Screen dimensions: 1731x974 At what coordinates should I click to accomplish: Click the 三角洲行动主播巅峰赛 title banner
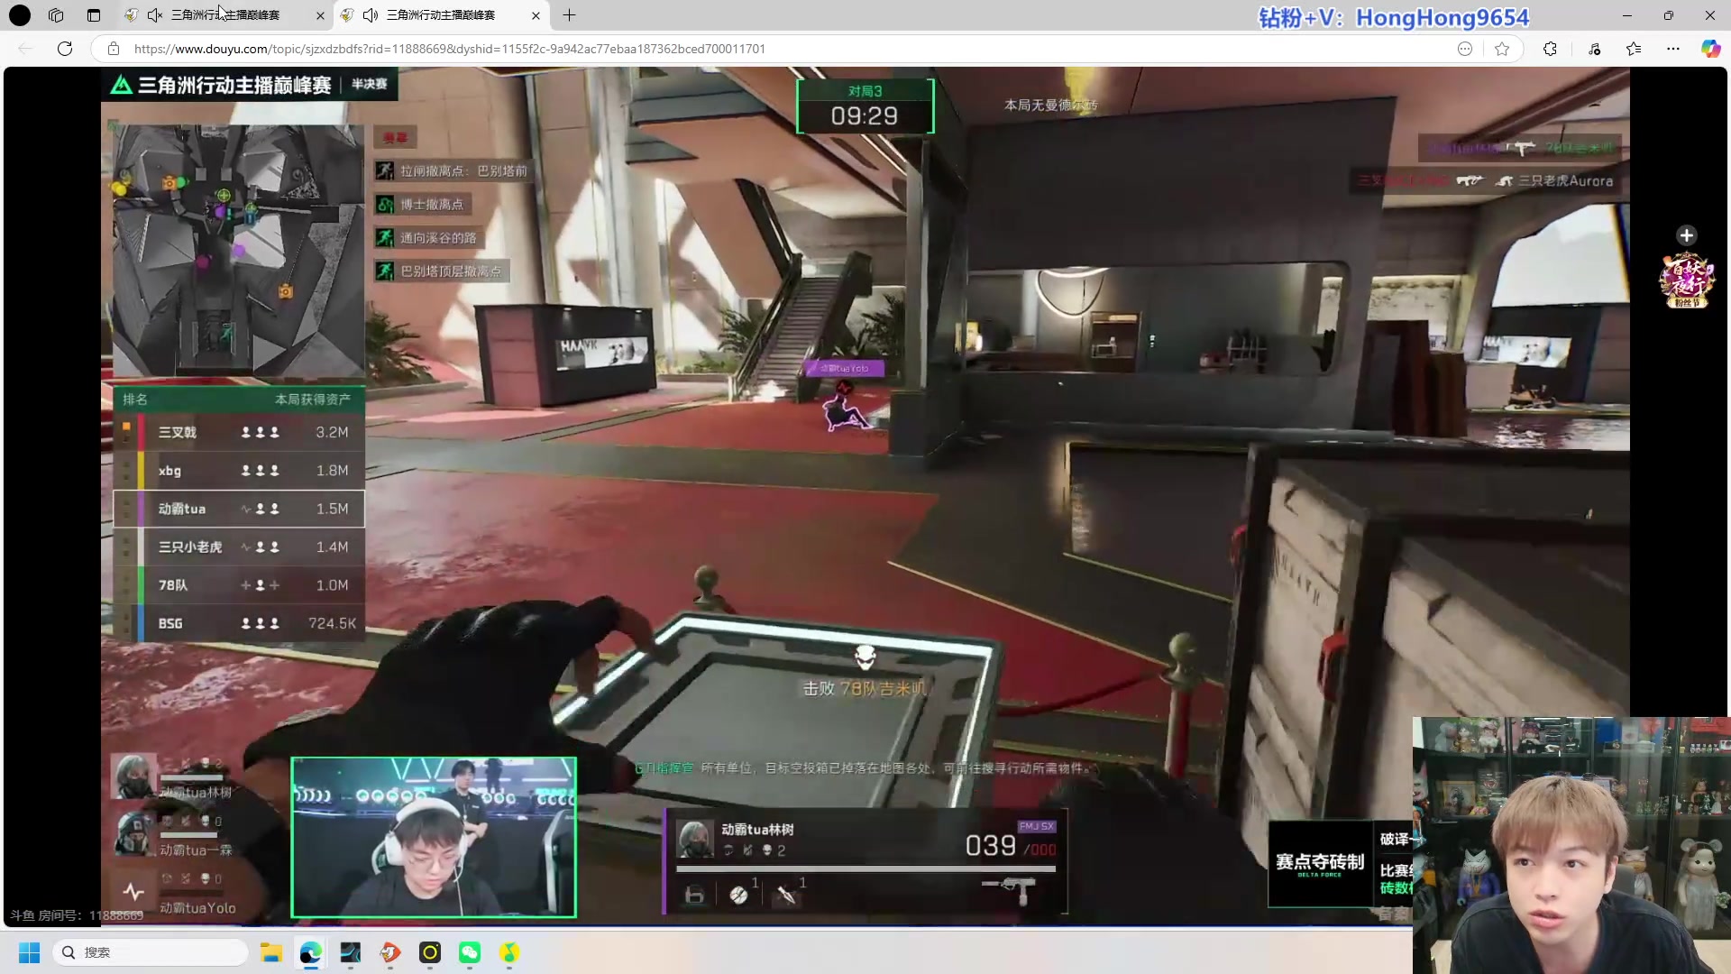click(x=250, y=85)
